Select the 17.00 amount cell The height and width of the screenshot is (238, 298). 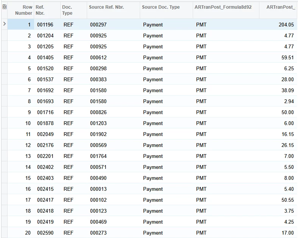(278, 233)
